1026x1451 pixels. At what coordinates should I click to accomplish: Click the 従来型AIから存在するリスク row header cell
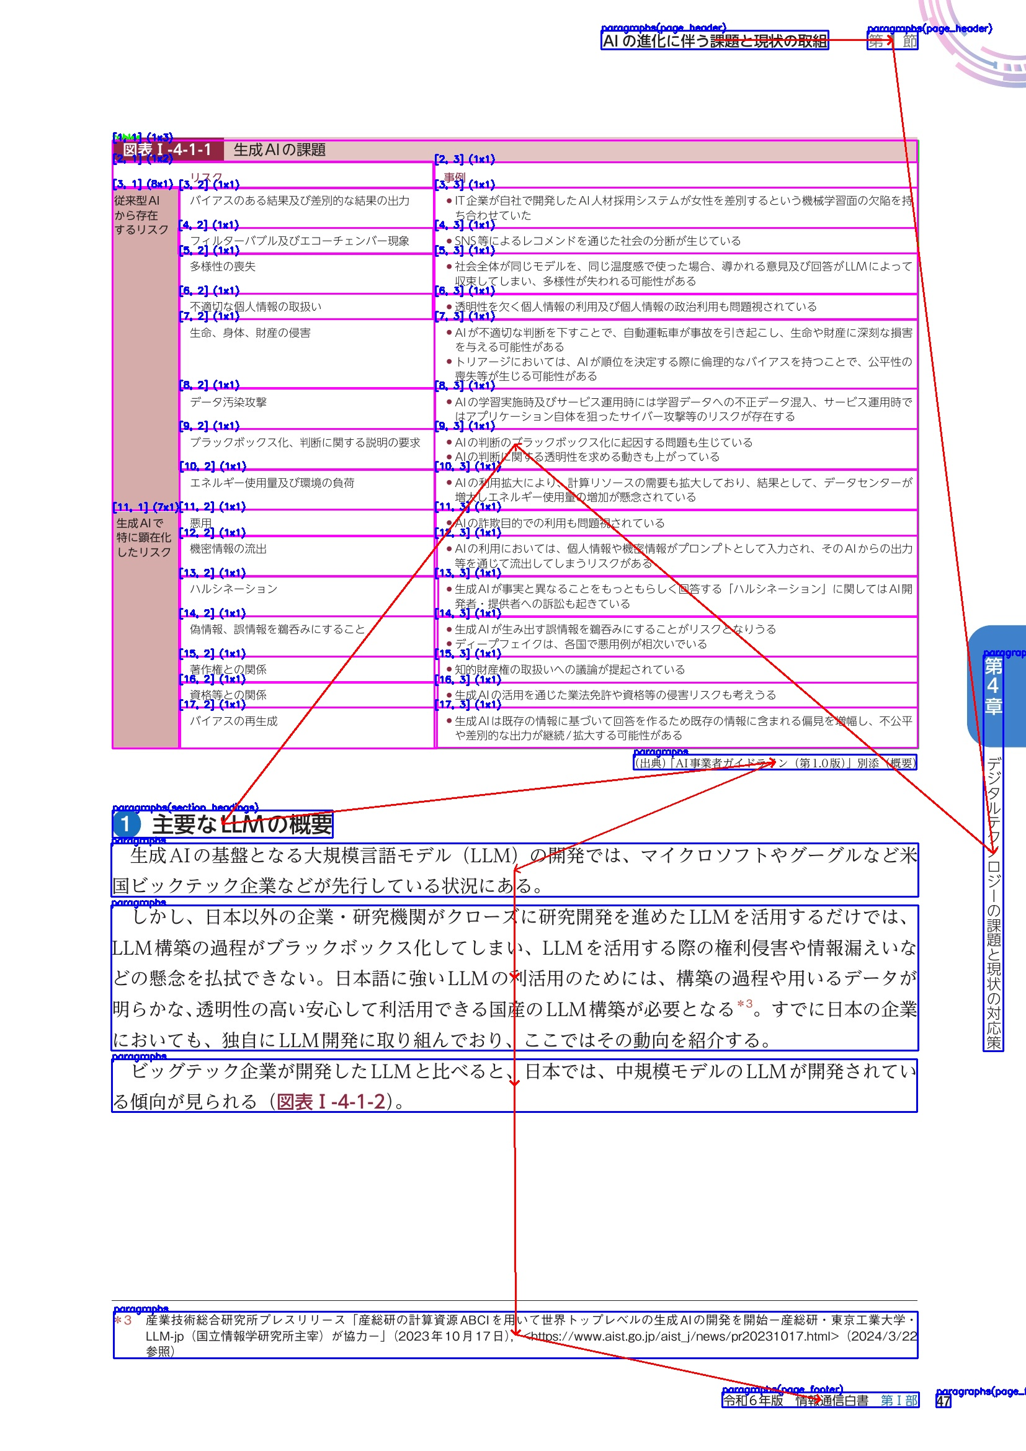(x=142, y=215)
